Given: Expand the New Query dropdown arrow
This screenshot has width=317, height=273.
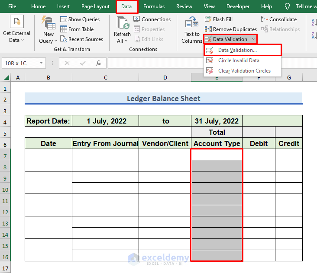Looking at the screenshot, I should (x=56, y=41).
